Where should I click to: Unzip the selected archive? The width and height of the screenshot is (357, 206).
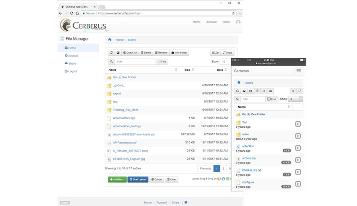(x=227, y=53)
